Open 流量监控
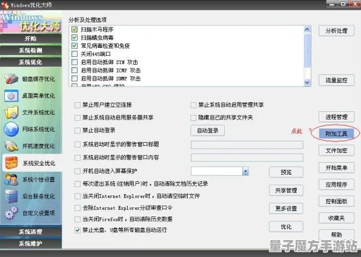 tap(336, 80)
